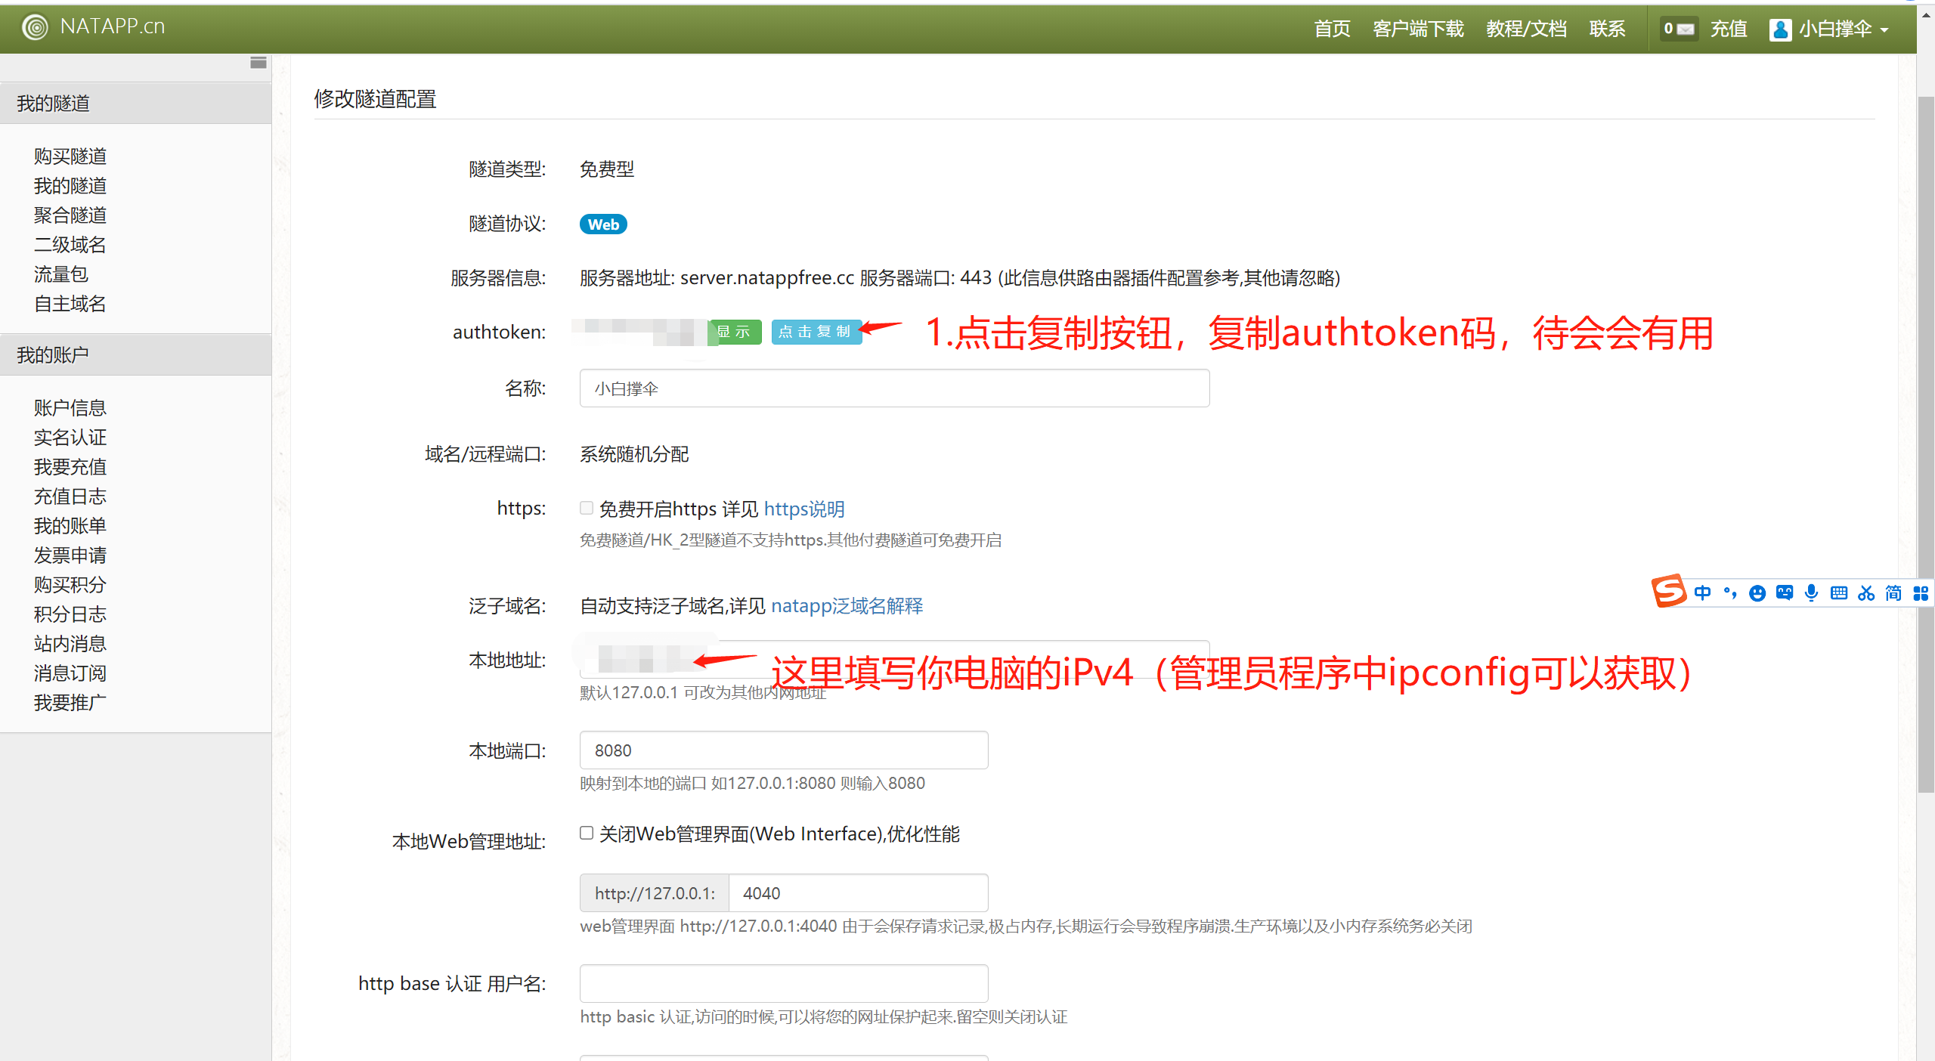Click the page vertical scrollbar
Viewport: 1935px width, 1061px height.
pos(1925,444)
